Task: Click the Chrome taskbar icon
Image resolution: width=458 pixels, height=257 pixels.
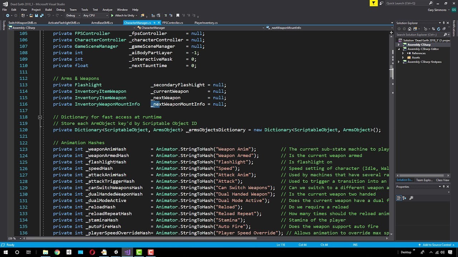Action: 57,252
